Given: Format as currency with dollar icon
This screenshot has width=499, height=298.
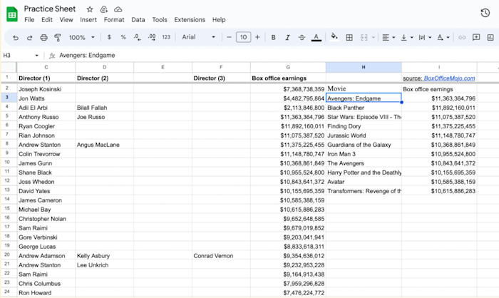Looking at the screenshot, I should click(109, 37).
